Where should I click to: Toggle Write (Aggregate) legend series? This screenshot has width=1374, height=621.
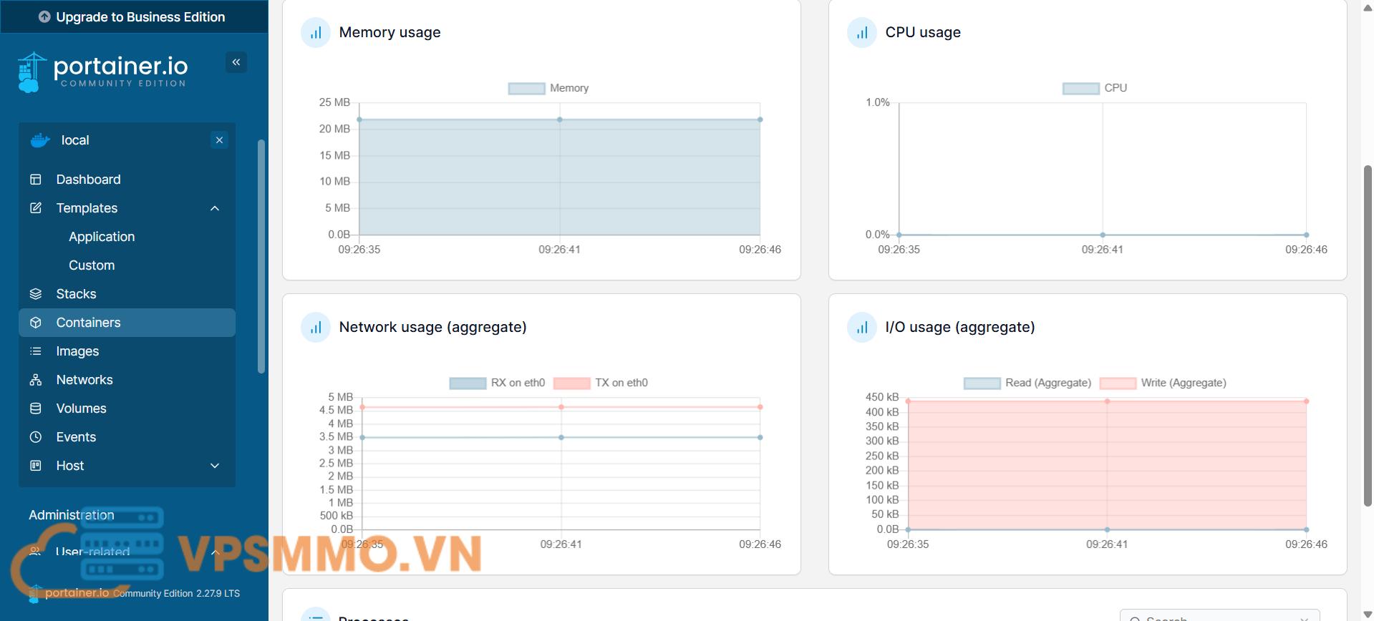pos(1163,383)
